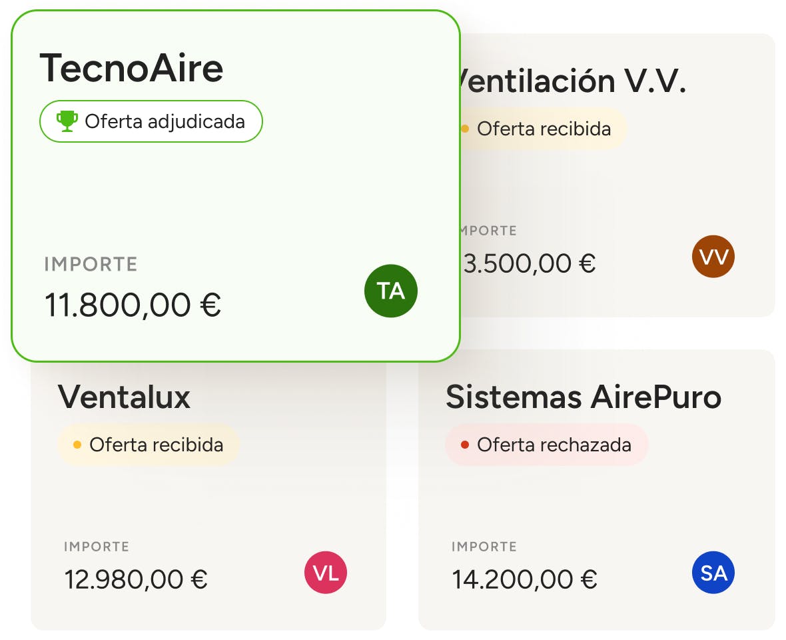This screenshot has height=640, width=786.
Task: Click the 12.980,00 € amount
Action: pyautogui.click(x=136, y=579)
